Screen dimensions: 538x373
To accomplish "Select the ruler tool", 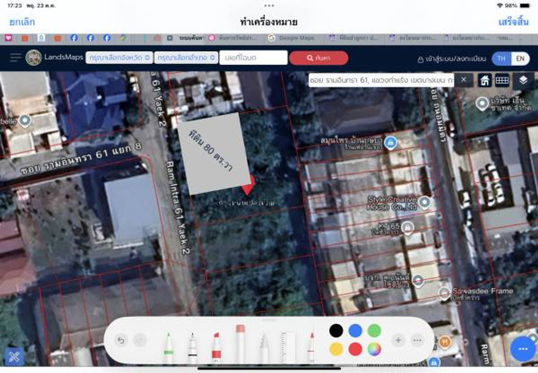I will (288, 347).
